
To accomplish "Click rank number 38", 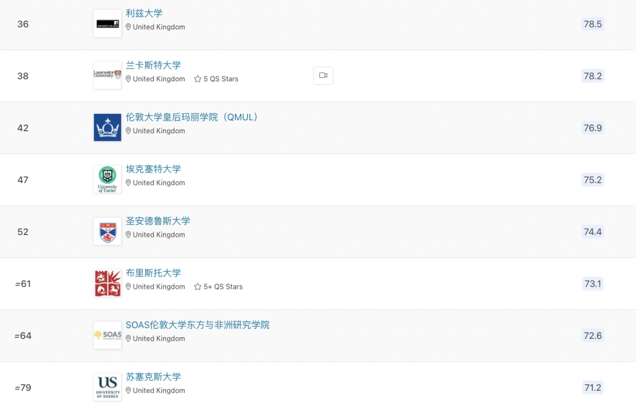I will pos(23,76).
